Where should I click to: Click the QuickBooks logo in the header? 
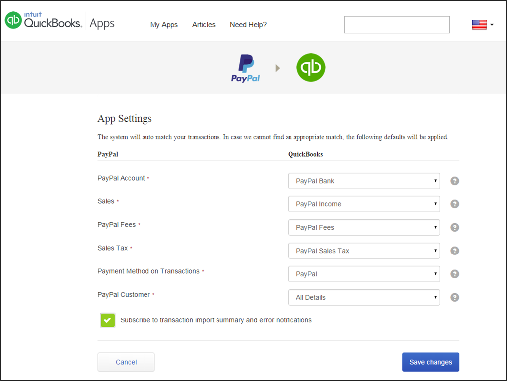click(x=44, y=20)
